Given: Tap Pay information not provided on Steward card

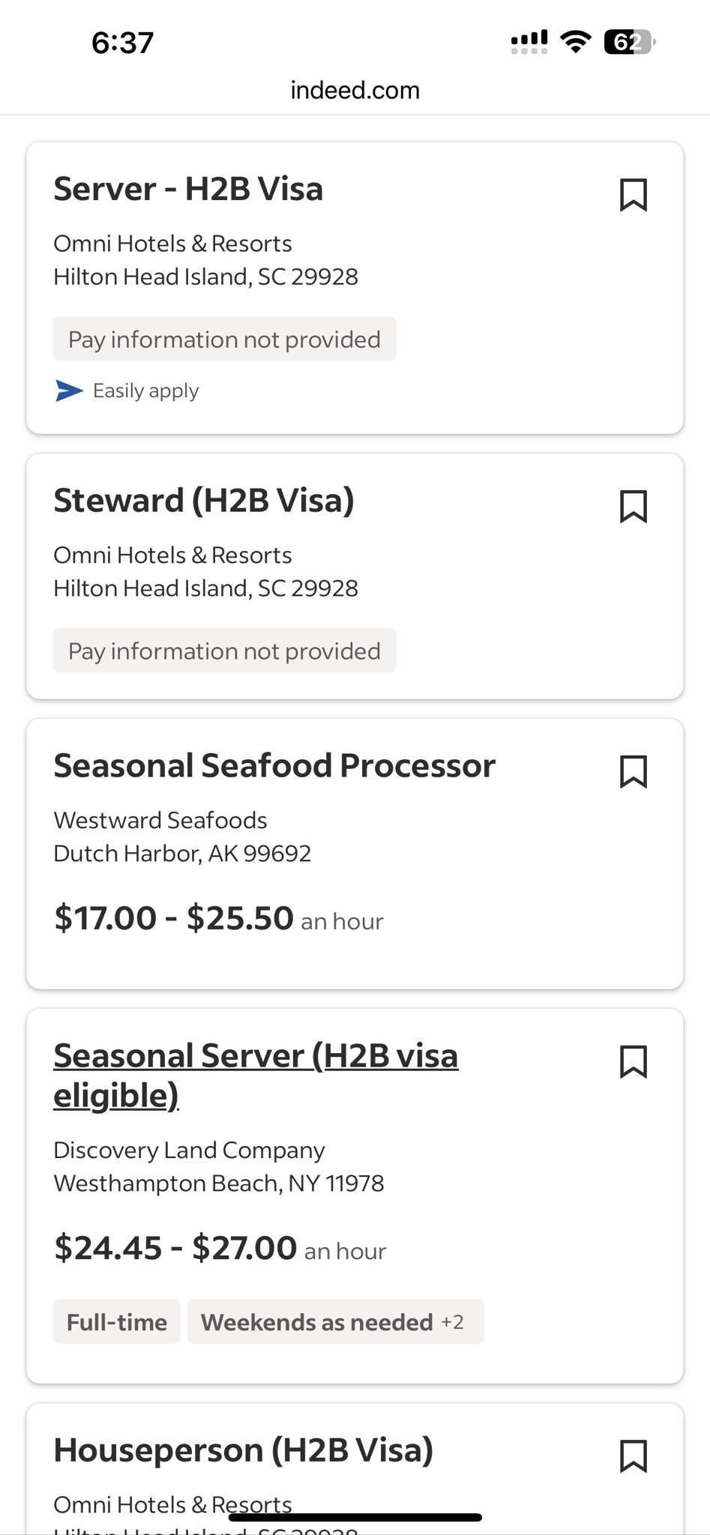Looking at the screenshot, I should click(x=225, y=651).
